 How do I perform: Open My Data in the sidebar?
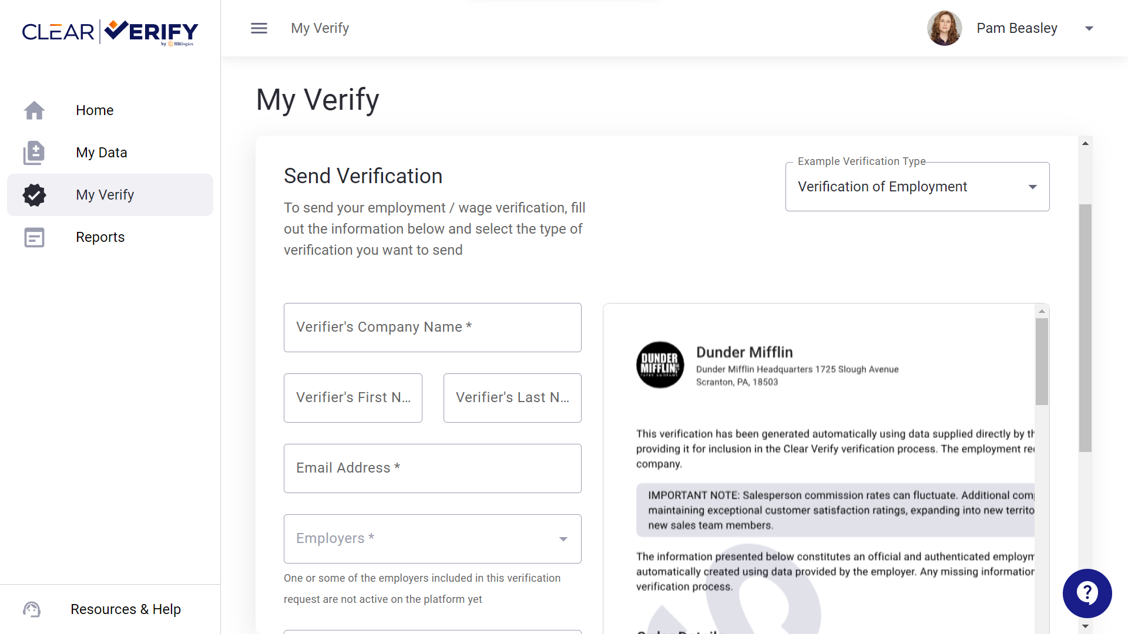[x=110, y=153]
